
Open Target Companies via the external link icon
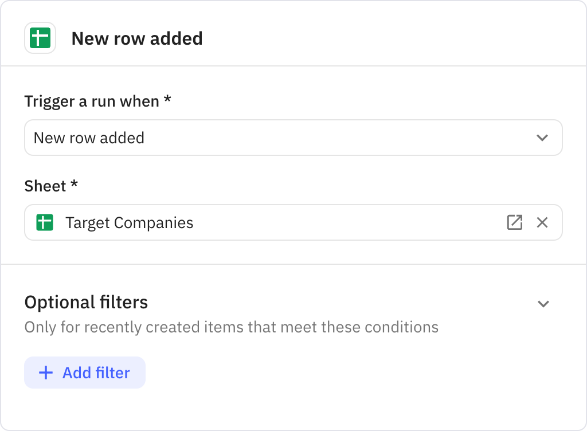(x=515, y=222)
